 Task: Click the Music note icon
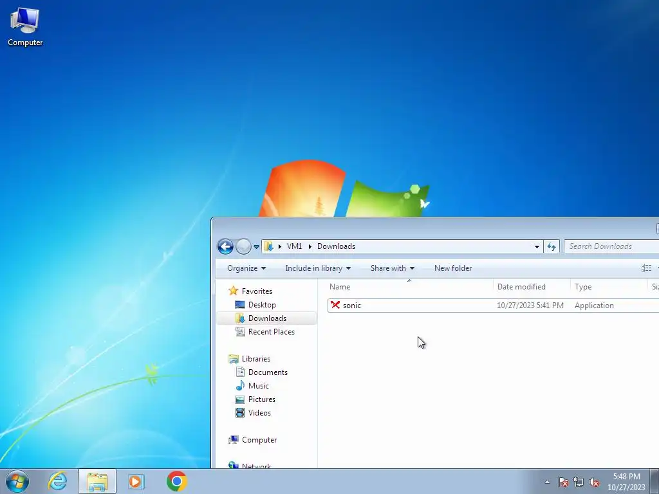click(x=240, y=386)
